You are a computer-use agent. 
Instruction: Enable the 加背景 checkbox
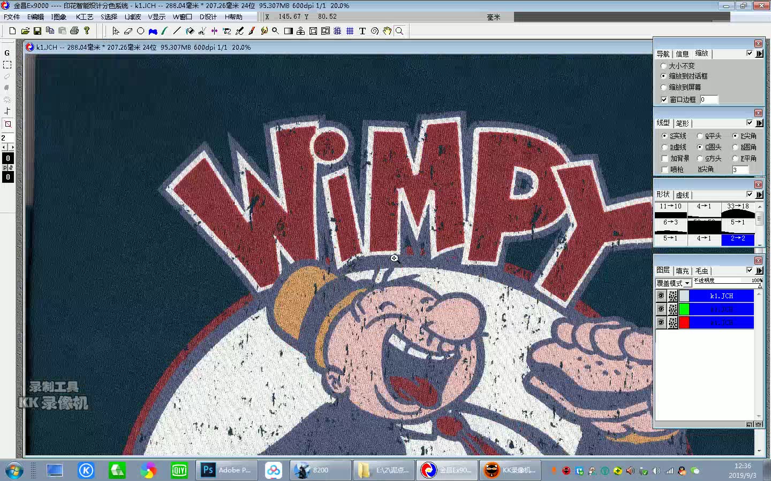(x=664, y=158)
